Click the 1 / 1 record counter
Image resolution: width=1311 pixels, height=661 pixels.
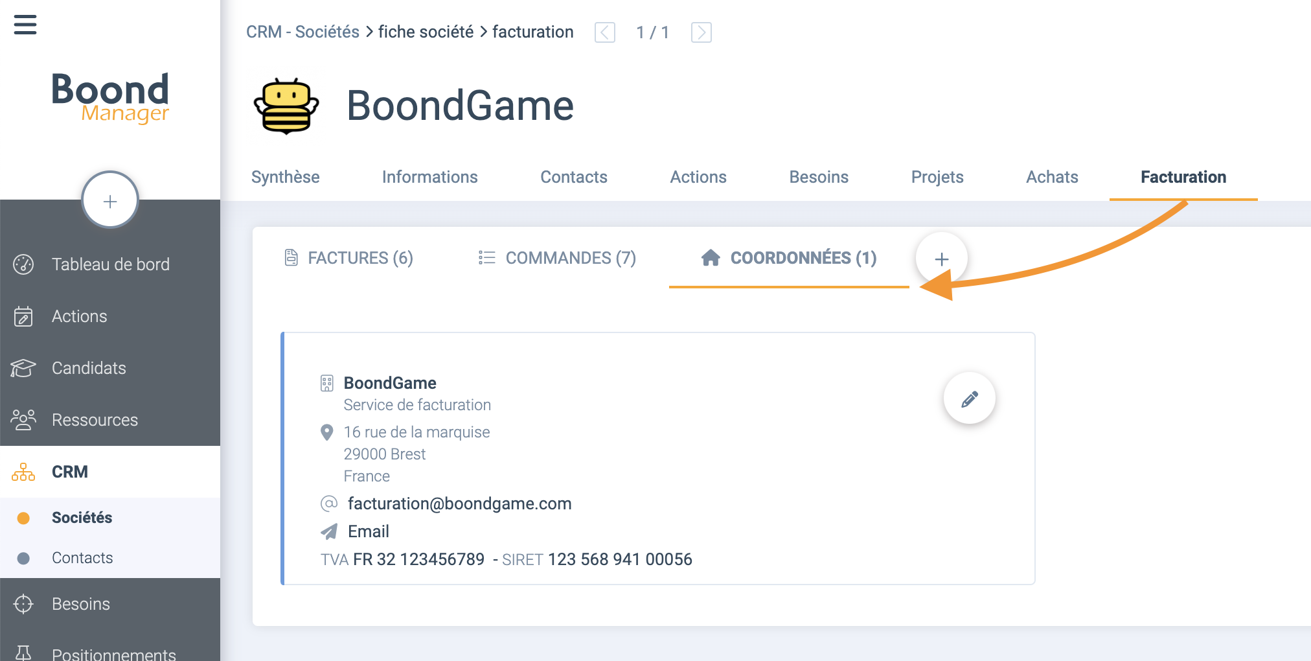(653, 32)
